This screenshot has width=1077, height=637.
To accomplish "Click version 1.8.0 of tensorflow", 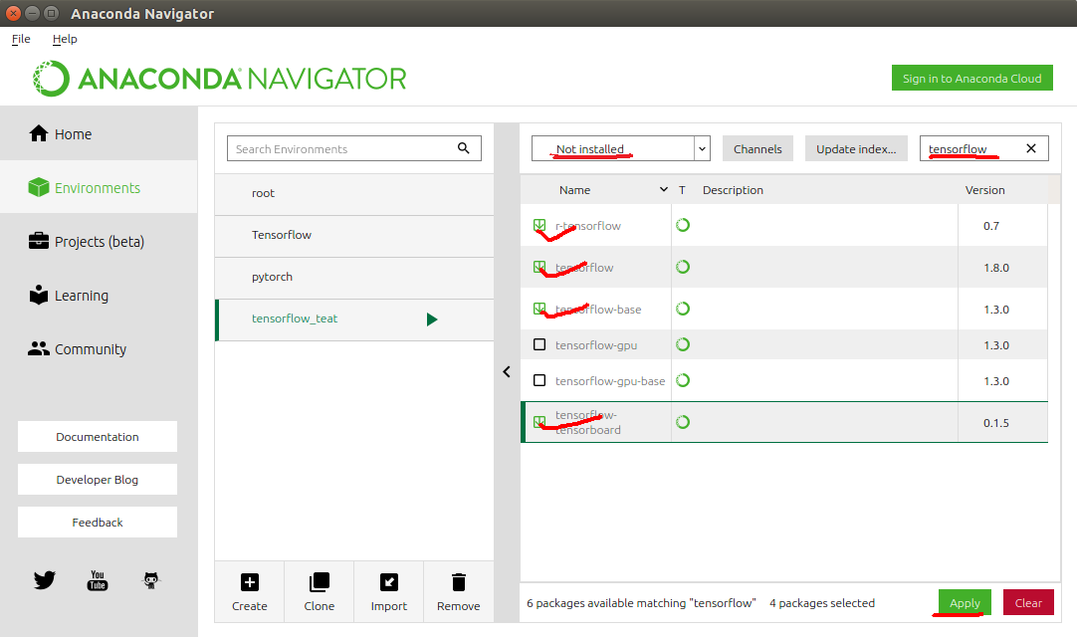I will point(996,268).
